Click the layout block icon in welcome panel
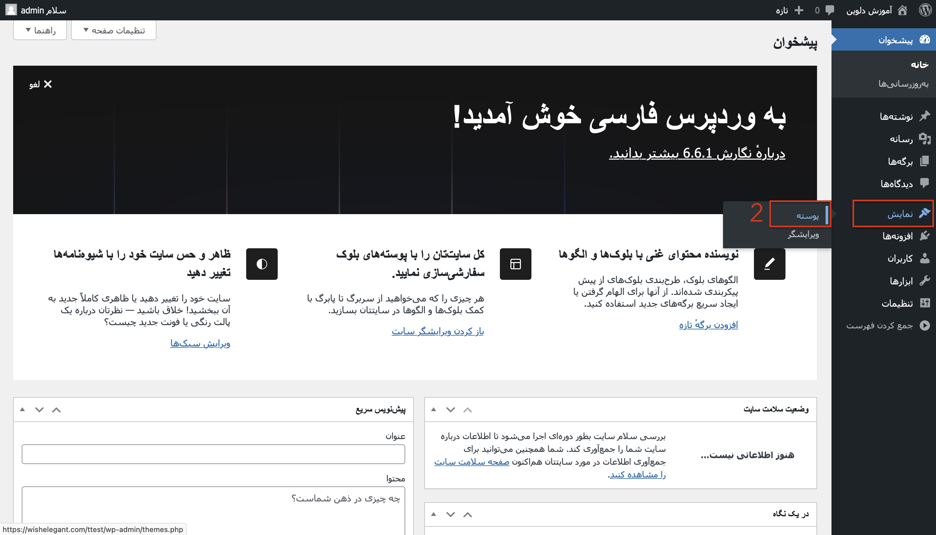This screenshot has height=535, width=936. pyautogui.click(x=515, y=264)
